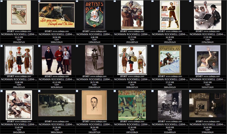Tick checkbox for the bowler hat boy image
This screenshot has height=134, width=227.
[x=190, y=1]
